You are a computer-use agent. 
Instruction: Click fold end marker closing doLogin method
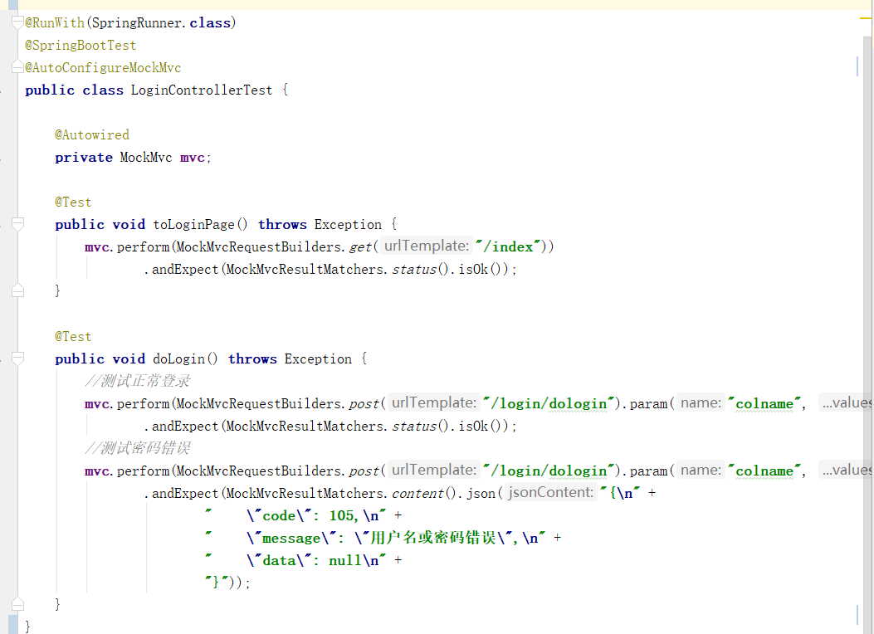coord(18,604)
